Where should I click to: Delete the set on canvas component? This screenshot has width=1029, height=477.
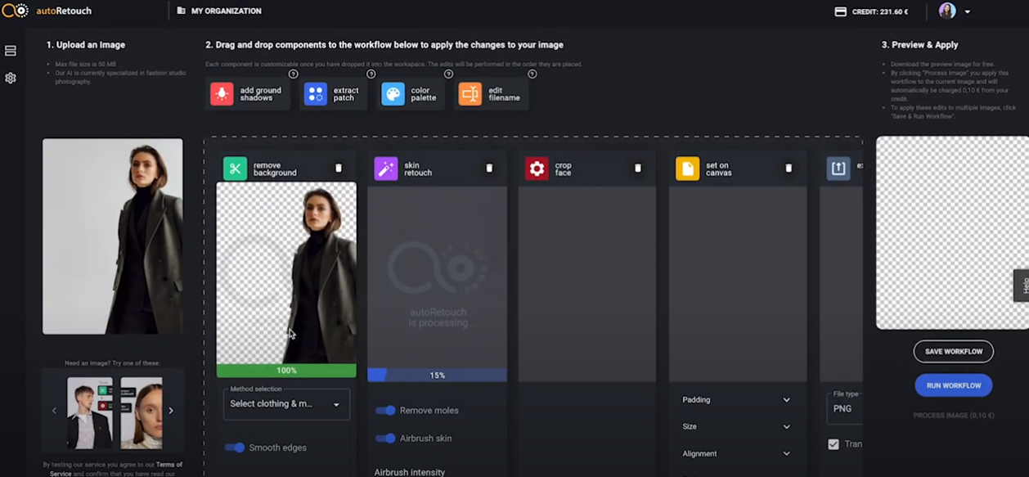[789, 168]
